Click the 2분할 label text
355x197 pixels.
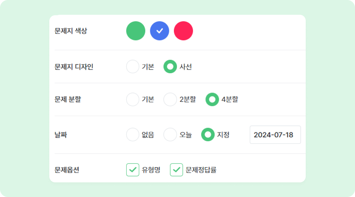click(x=188, y=99)
